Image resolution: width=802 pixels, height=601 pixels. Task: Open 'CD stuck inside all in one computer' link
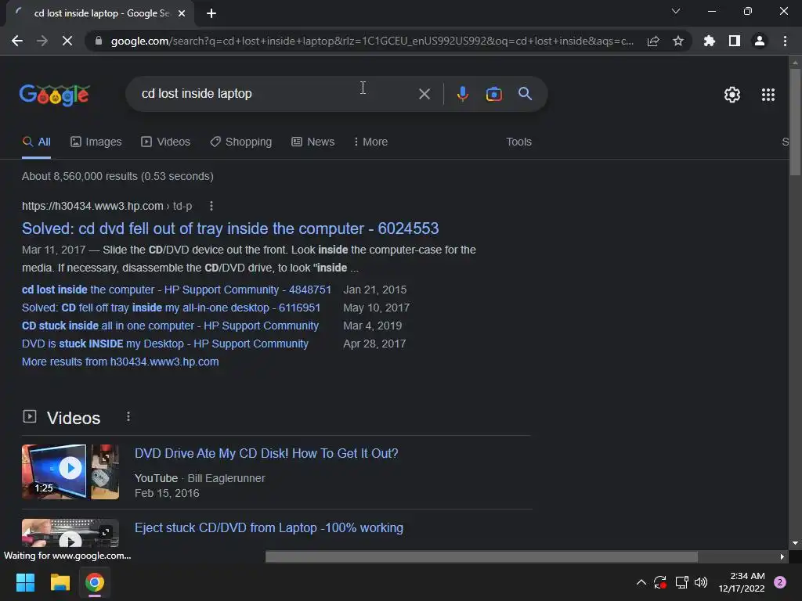point(170,326)
